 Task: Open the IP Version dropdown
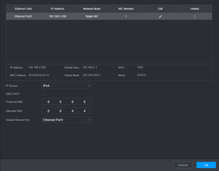point(66,86)
